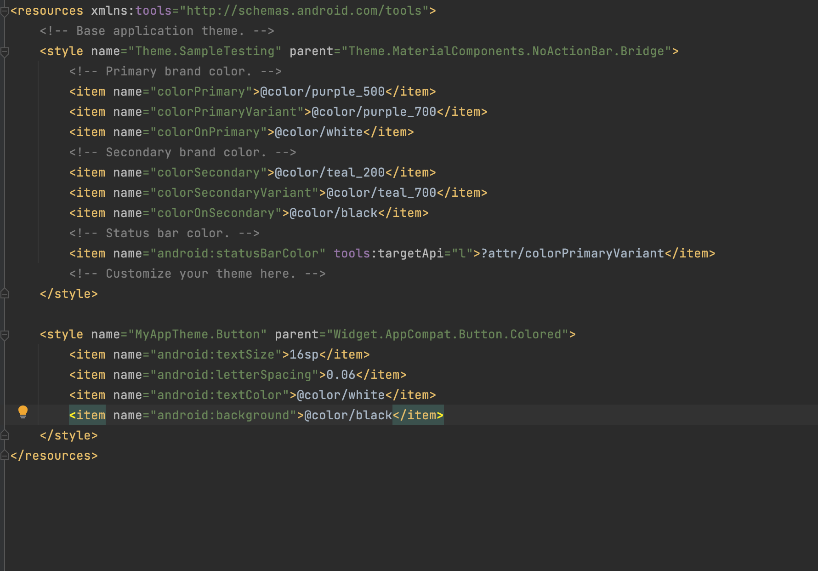Click the 'Secondary brand color' comment

[183, 153]
